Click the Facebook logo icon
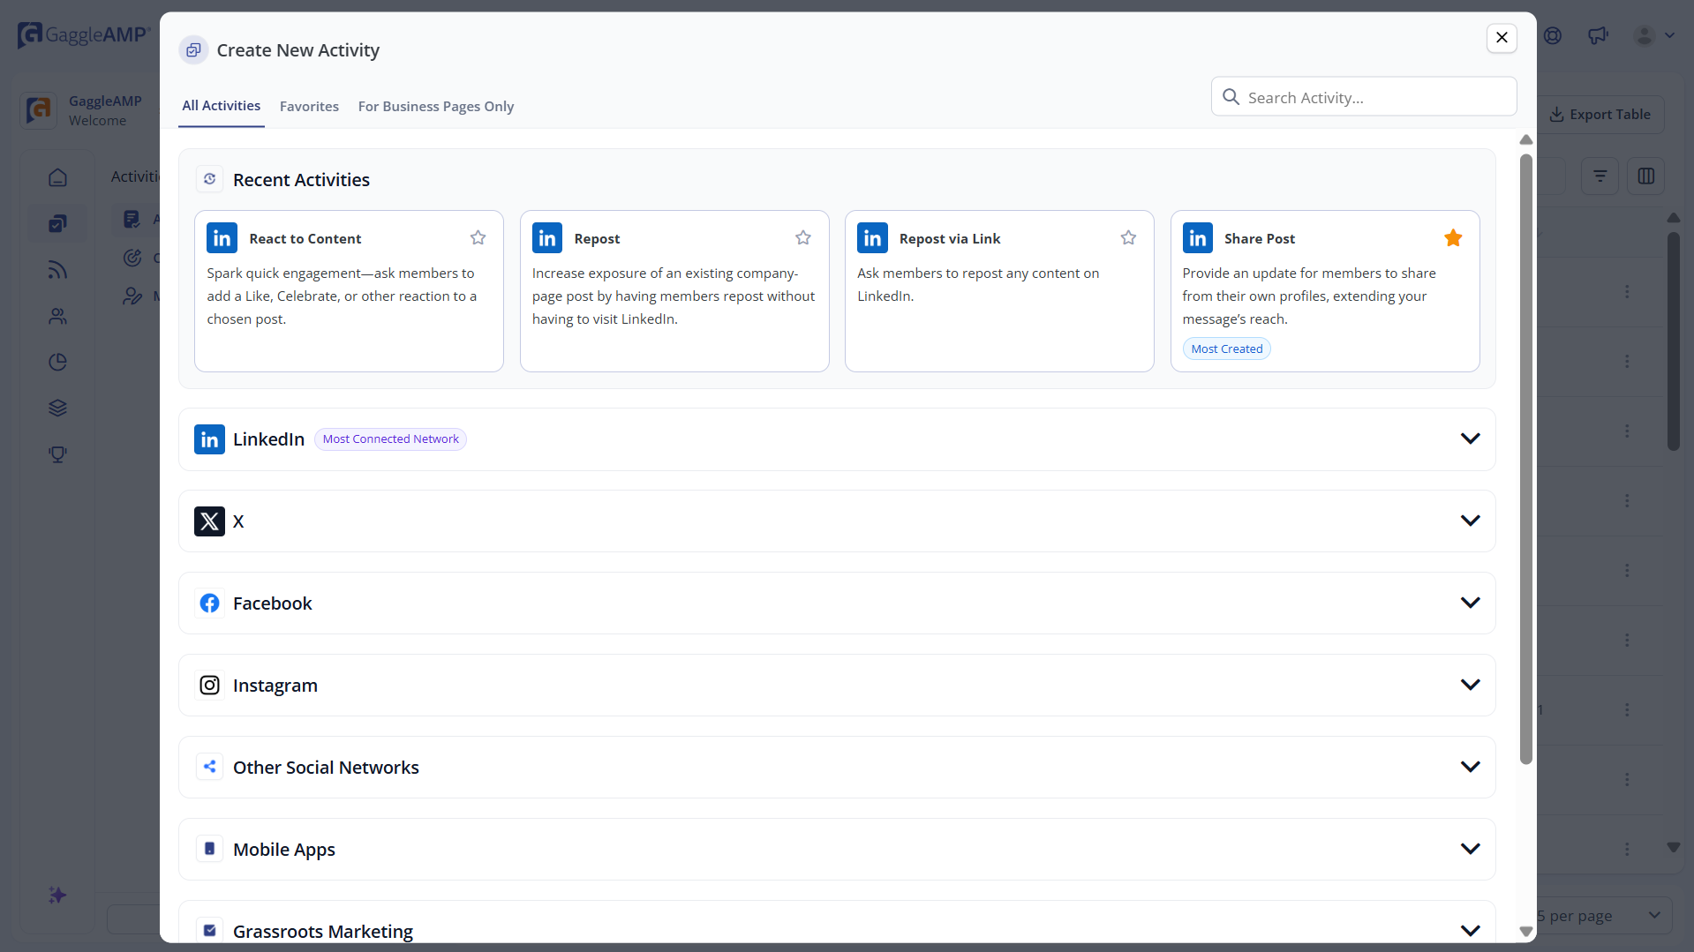 click(x=209, y=603)
